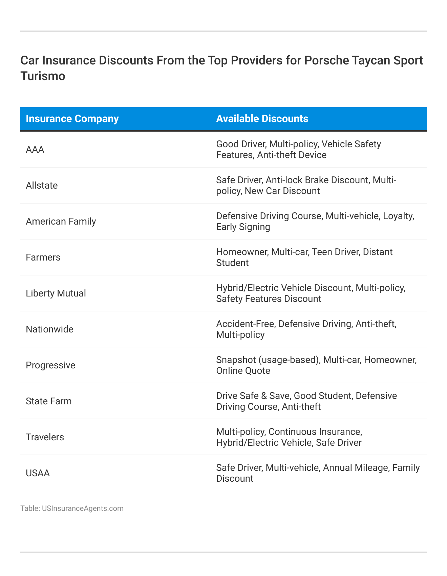This screenshot has height=576, width=447.
Task: Select the AAA company cell
Action: (35, 150)
